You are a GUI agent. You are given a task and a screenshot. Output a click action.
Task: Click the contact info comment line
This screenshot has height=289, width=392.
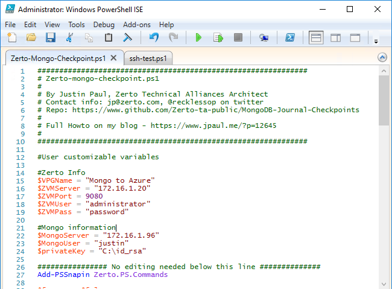(x=151, y=102)
